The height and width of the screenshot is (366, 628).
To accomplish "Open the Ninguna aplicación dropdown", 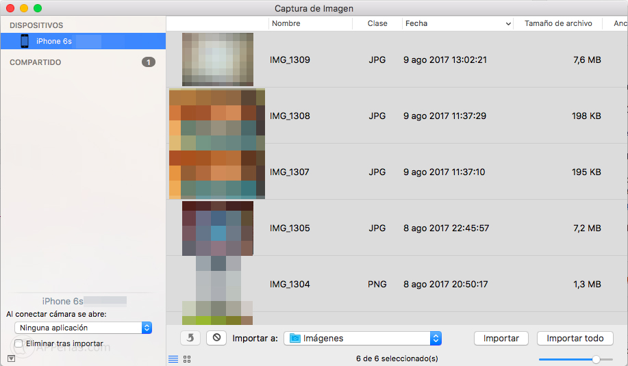I will click(x=83, y=328).
